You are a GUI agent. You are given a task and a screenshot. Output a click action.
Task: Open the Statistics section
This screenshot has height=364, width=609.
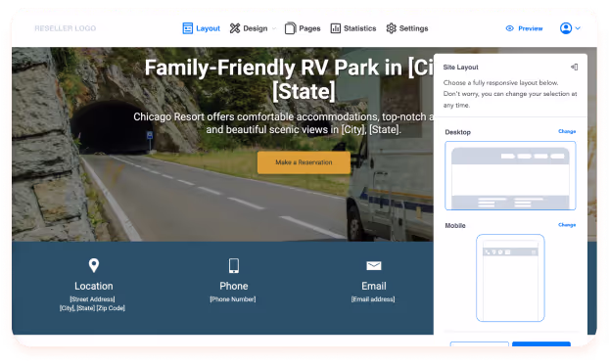pos(353,28)
